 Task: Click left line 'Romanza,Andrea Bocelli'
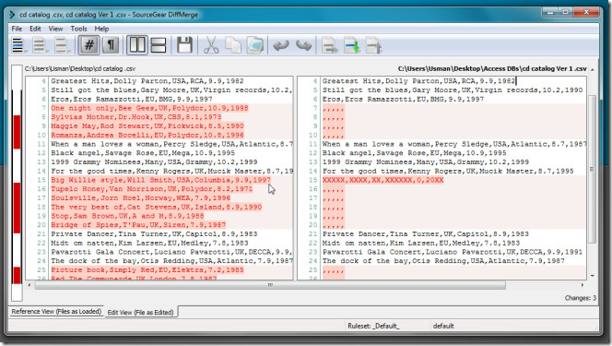pos(147,135)
